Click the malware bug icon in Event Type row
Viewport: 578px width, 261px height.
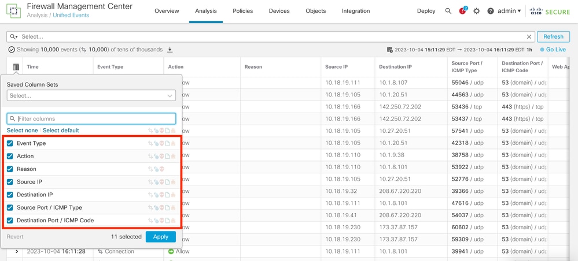coord(173,143)
